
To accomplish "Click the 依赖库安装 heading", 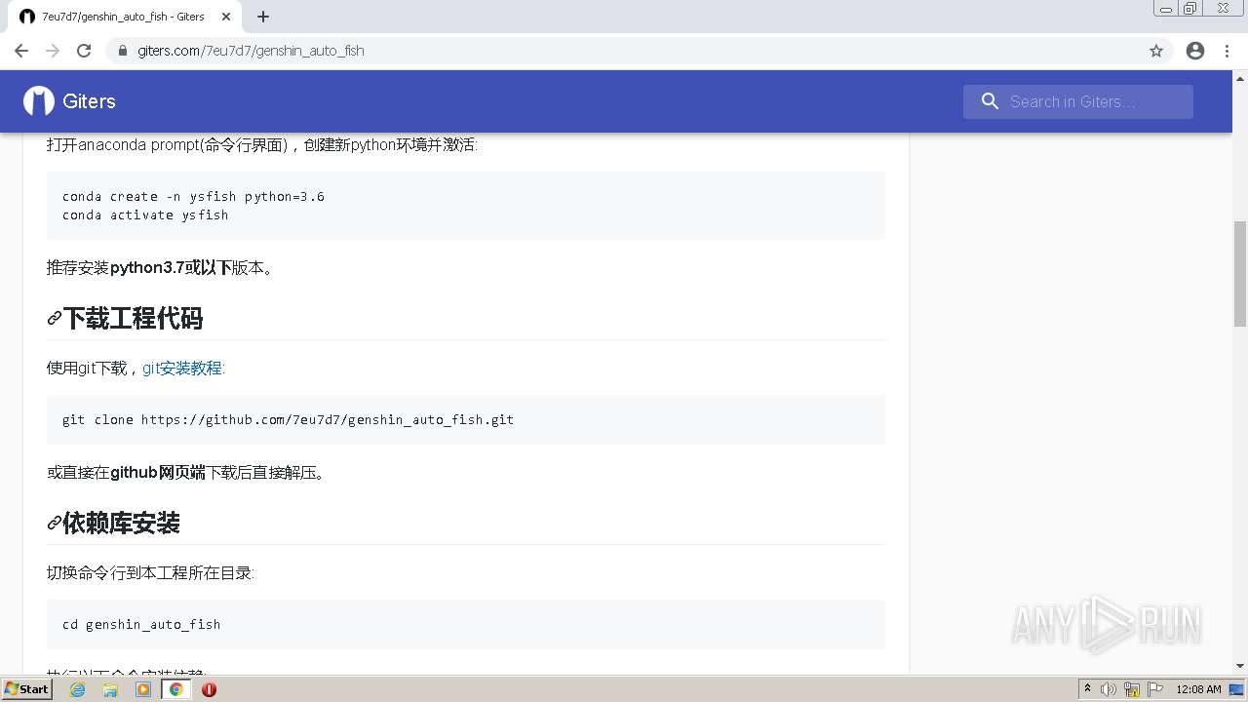I will [121, 524].
